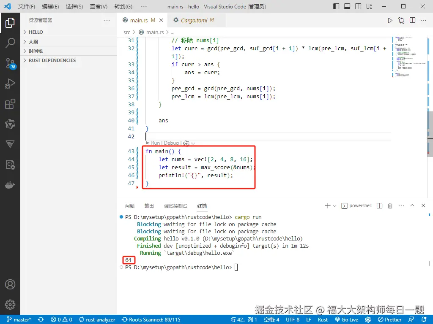The image size is (433, 324).
Task: Click main.rs in the breadcrumb
Action: click(x=155, y=32)
